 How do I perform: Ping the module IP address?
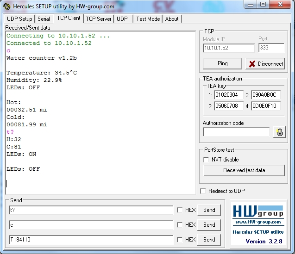click(222, 63)
